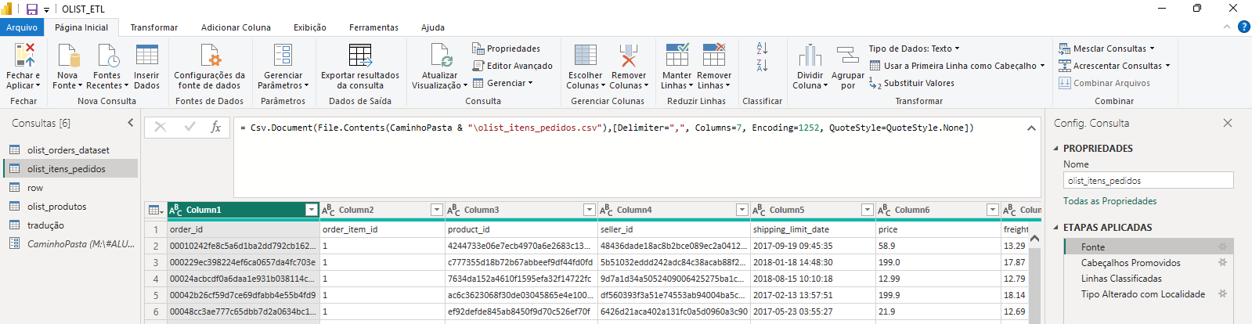The image size is (1252, 324).
Task: Click Acrescentar Consultas
Action: [1114, 66]
